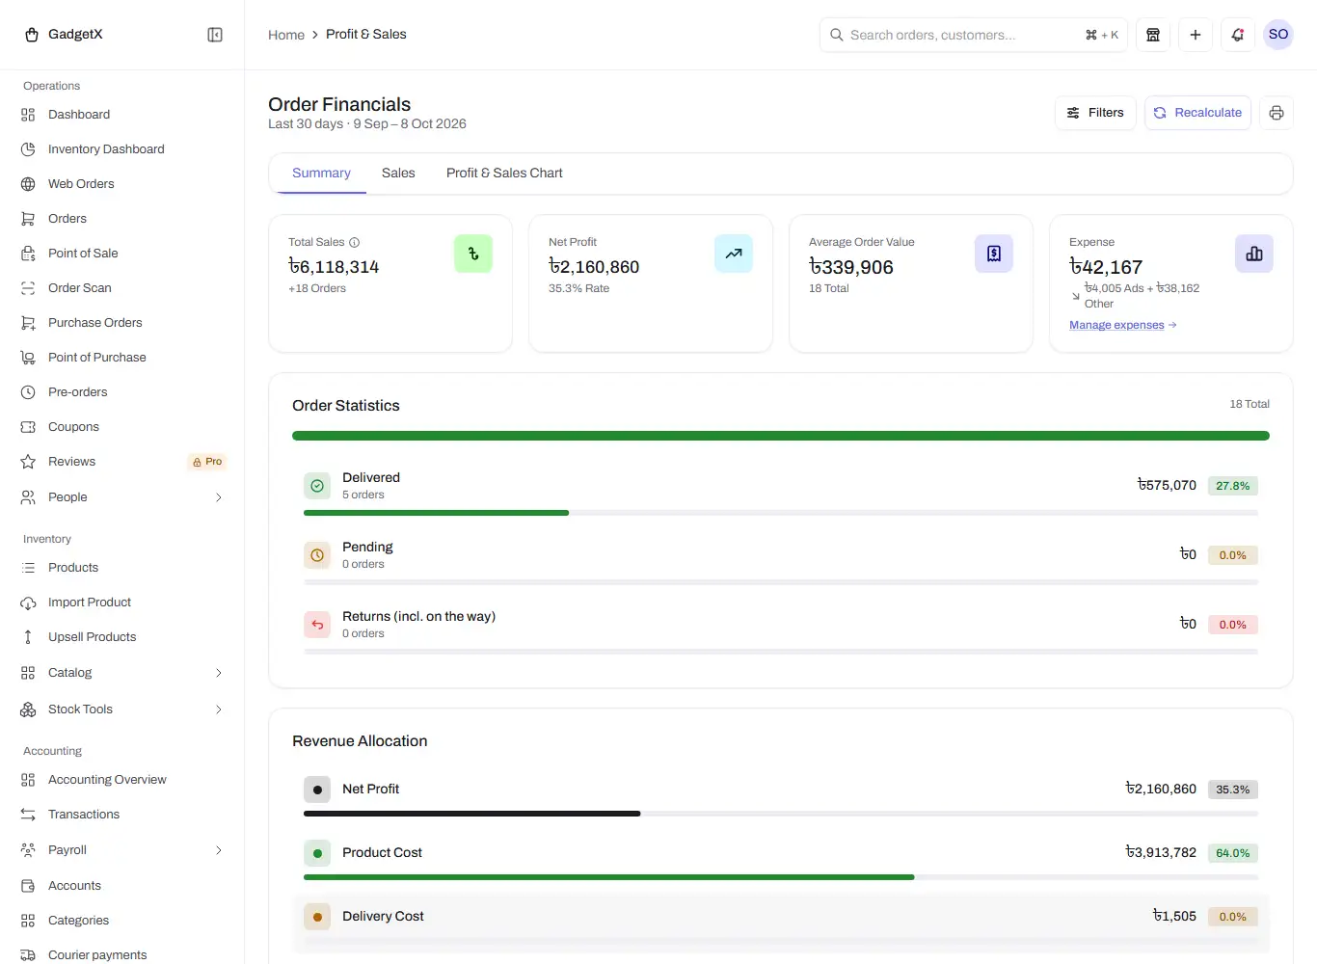
Task: Open Web Orders in sidebar
Action: tap(121, 184)
